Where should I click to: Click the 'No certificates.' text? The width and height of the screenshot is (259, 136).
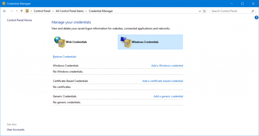(x=62, y=87)
